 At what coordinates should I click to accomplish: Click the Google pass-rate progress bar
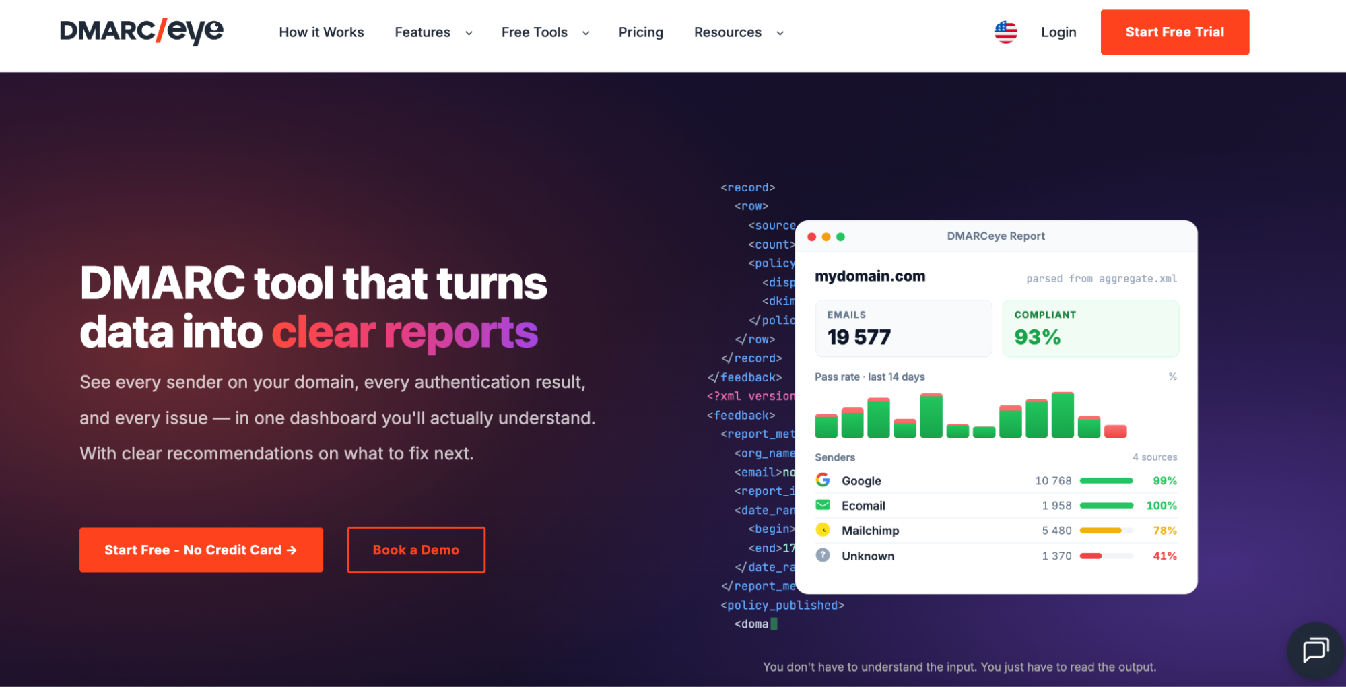point(1106,481)
